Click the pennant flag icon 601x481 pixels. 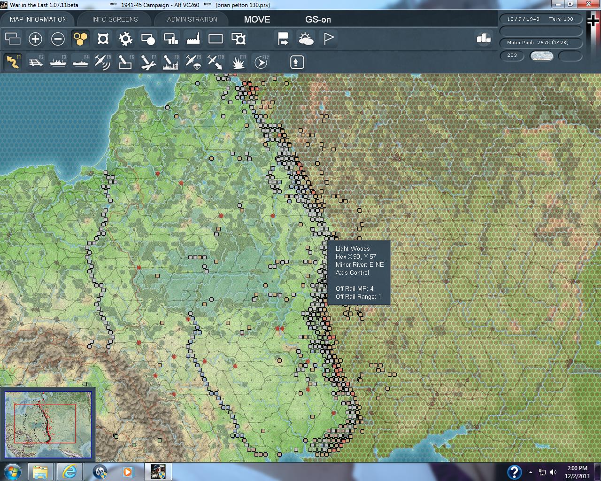point(328,39)
